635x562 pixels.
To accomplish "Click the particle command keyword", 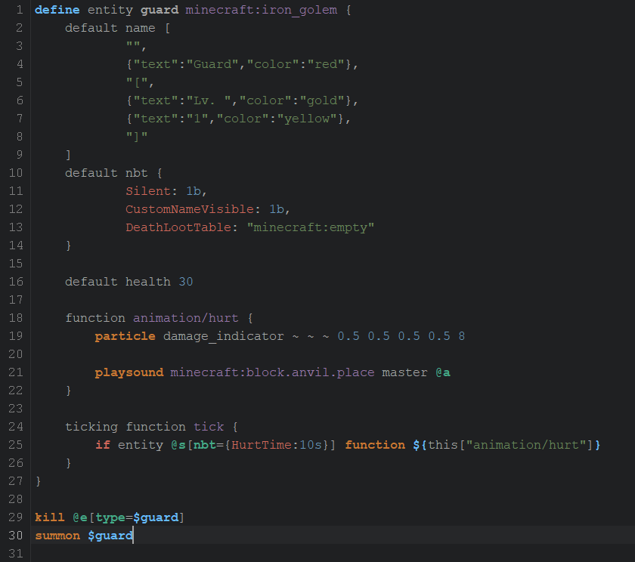I will 125,336.
